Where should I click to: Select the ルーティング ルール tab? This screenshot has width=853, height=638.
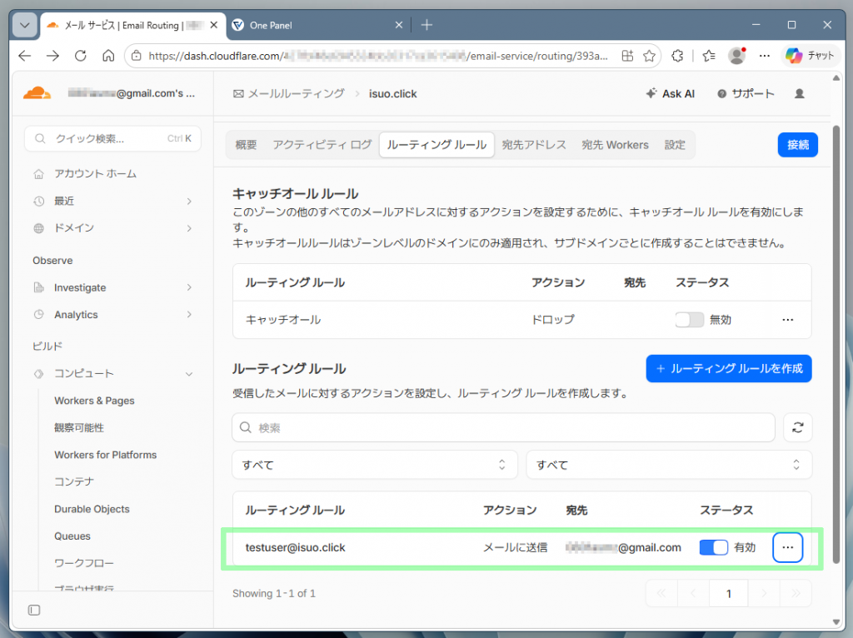pyautogui.click(x=436, y=145)
